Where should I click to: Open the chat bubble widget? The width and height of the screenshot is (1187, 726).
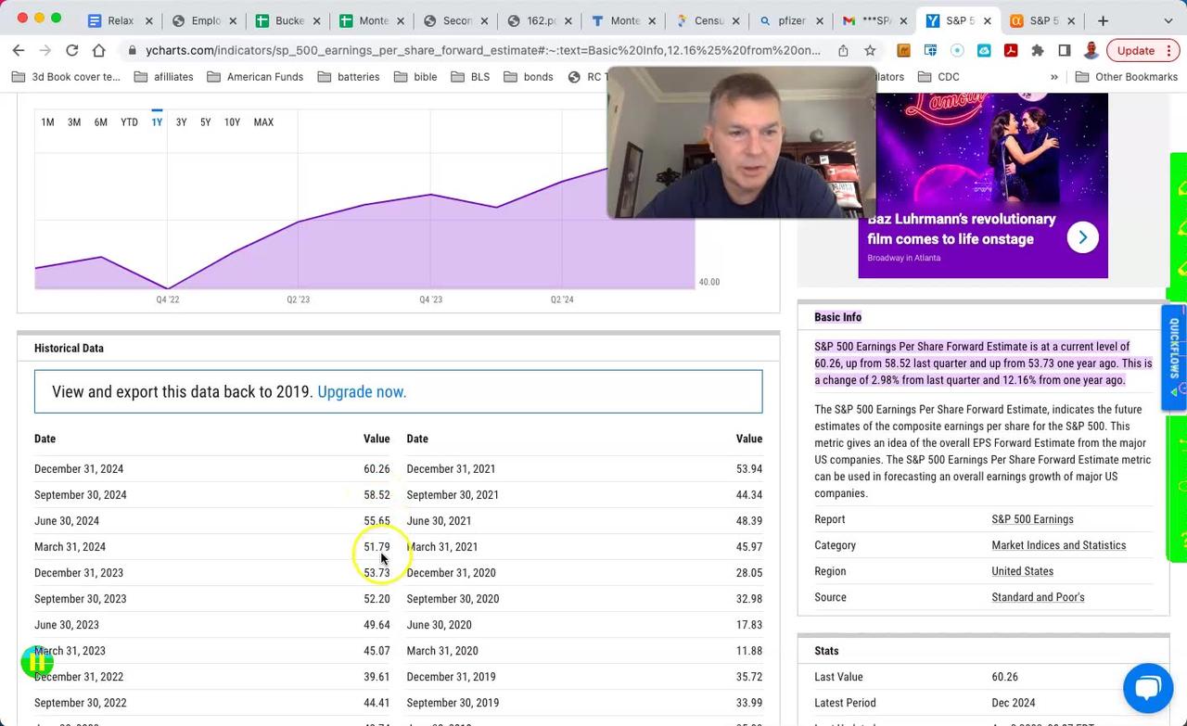tap(1148, 687)
